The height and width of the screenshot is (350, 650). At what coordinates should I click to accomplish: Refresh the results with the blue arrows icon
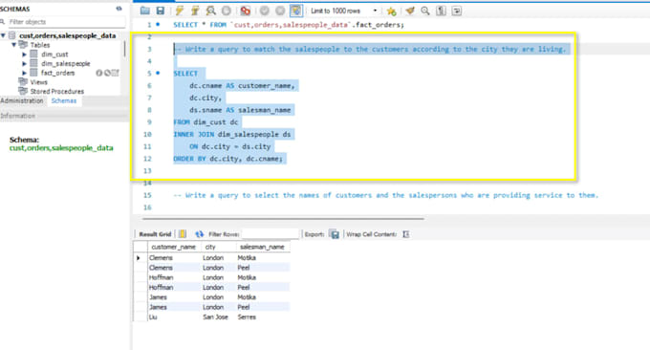point(200,234)
